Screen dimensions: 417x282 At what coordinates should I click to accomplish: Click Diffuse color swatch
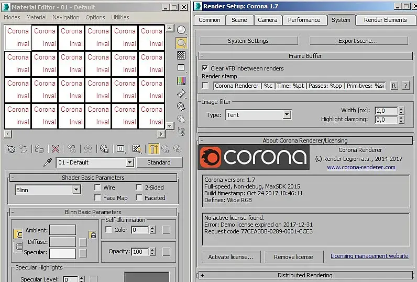point(62,241)
